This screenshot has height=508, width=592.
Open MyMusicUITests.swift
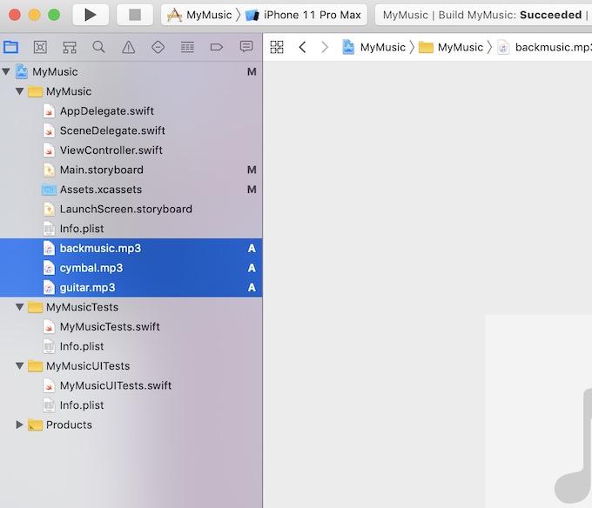pos(131,385)
